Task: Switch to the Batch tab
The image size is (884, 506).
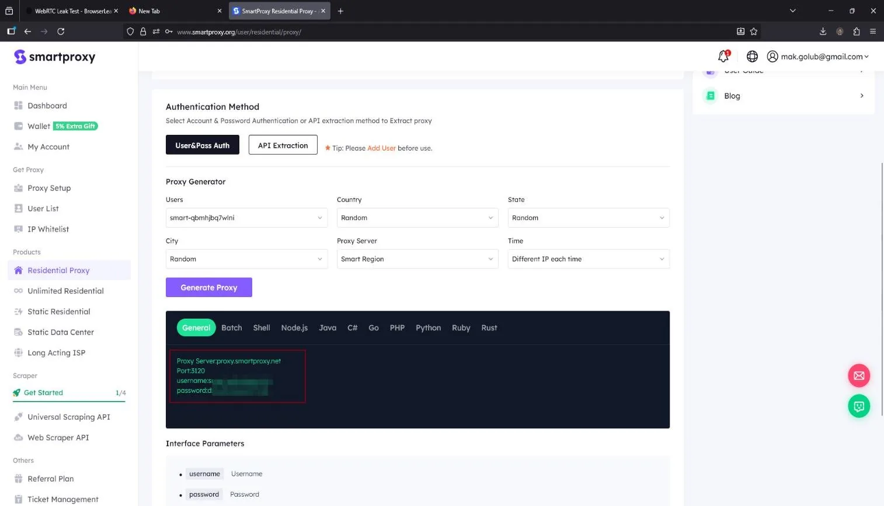Action: coord(232,328)
